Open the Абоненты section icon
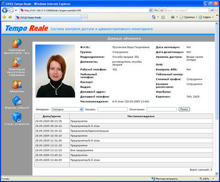The height and width of the screenshot is (182, 220). [17, 84]
